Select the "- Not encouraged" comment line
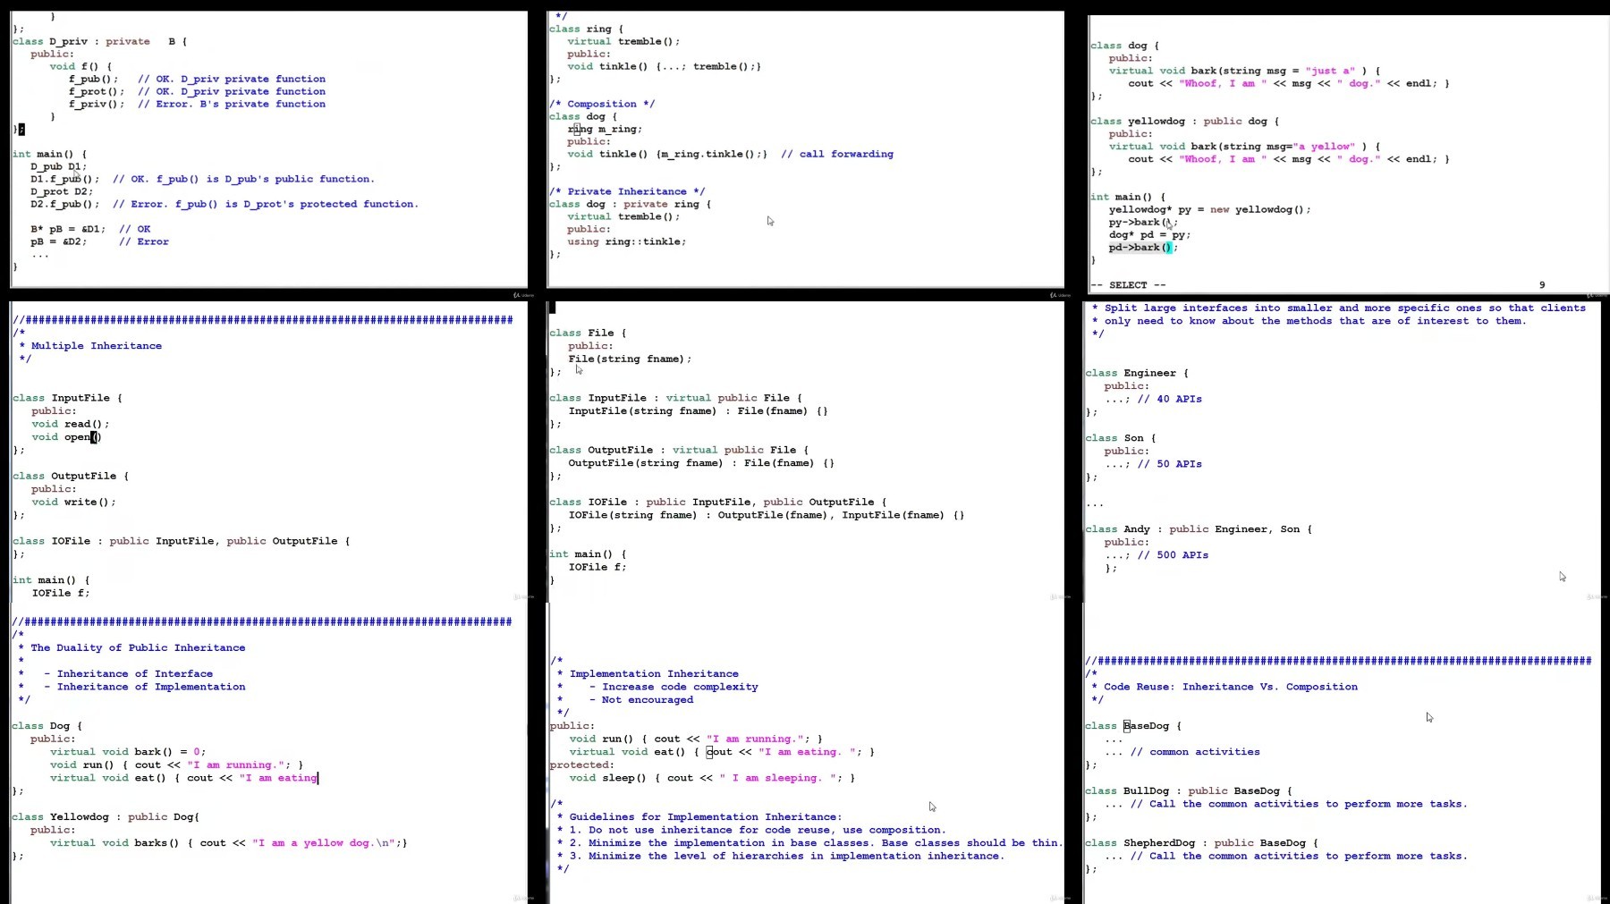 (641, 700)
